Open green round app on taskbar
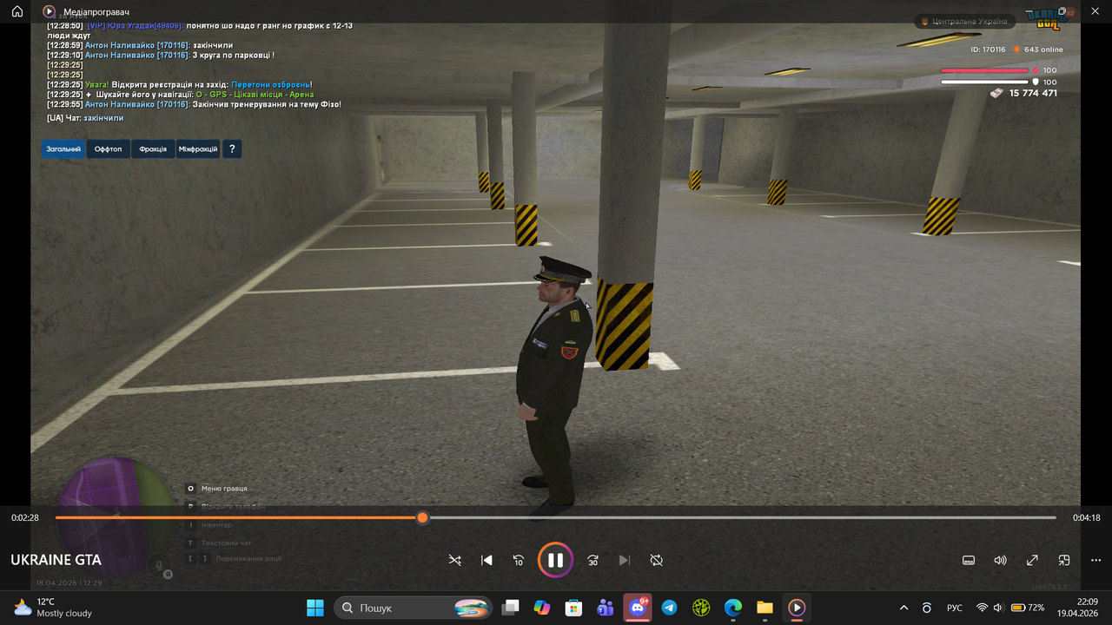 click(701, 608)
